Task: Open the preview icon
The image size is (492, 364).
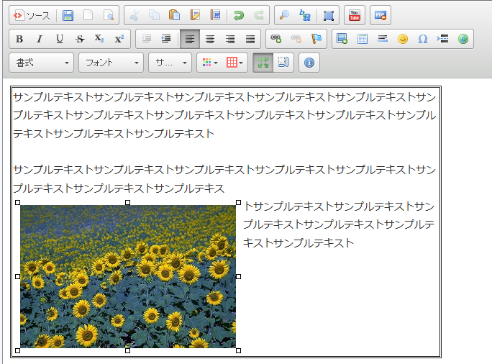Action: pyautogui.click(x=108, y=16)
